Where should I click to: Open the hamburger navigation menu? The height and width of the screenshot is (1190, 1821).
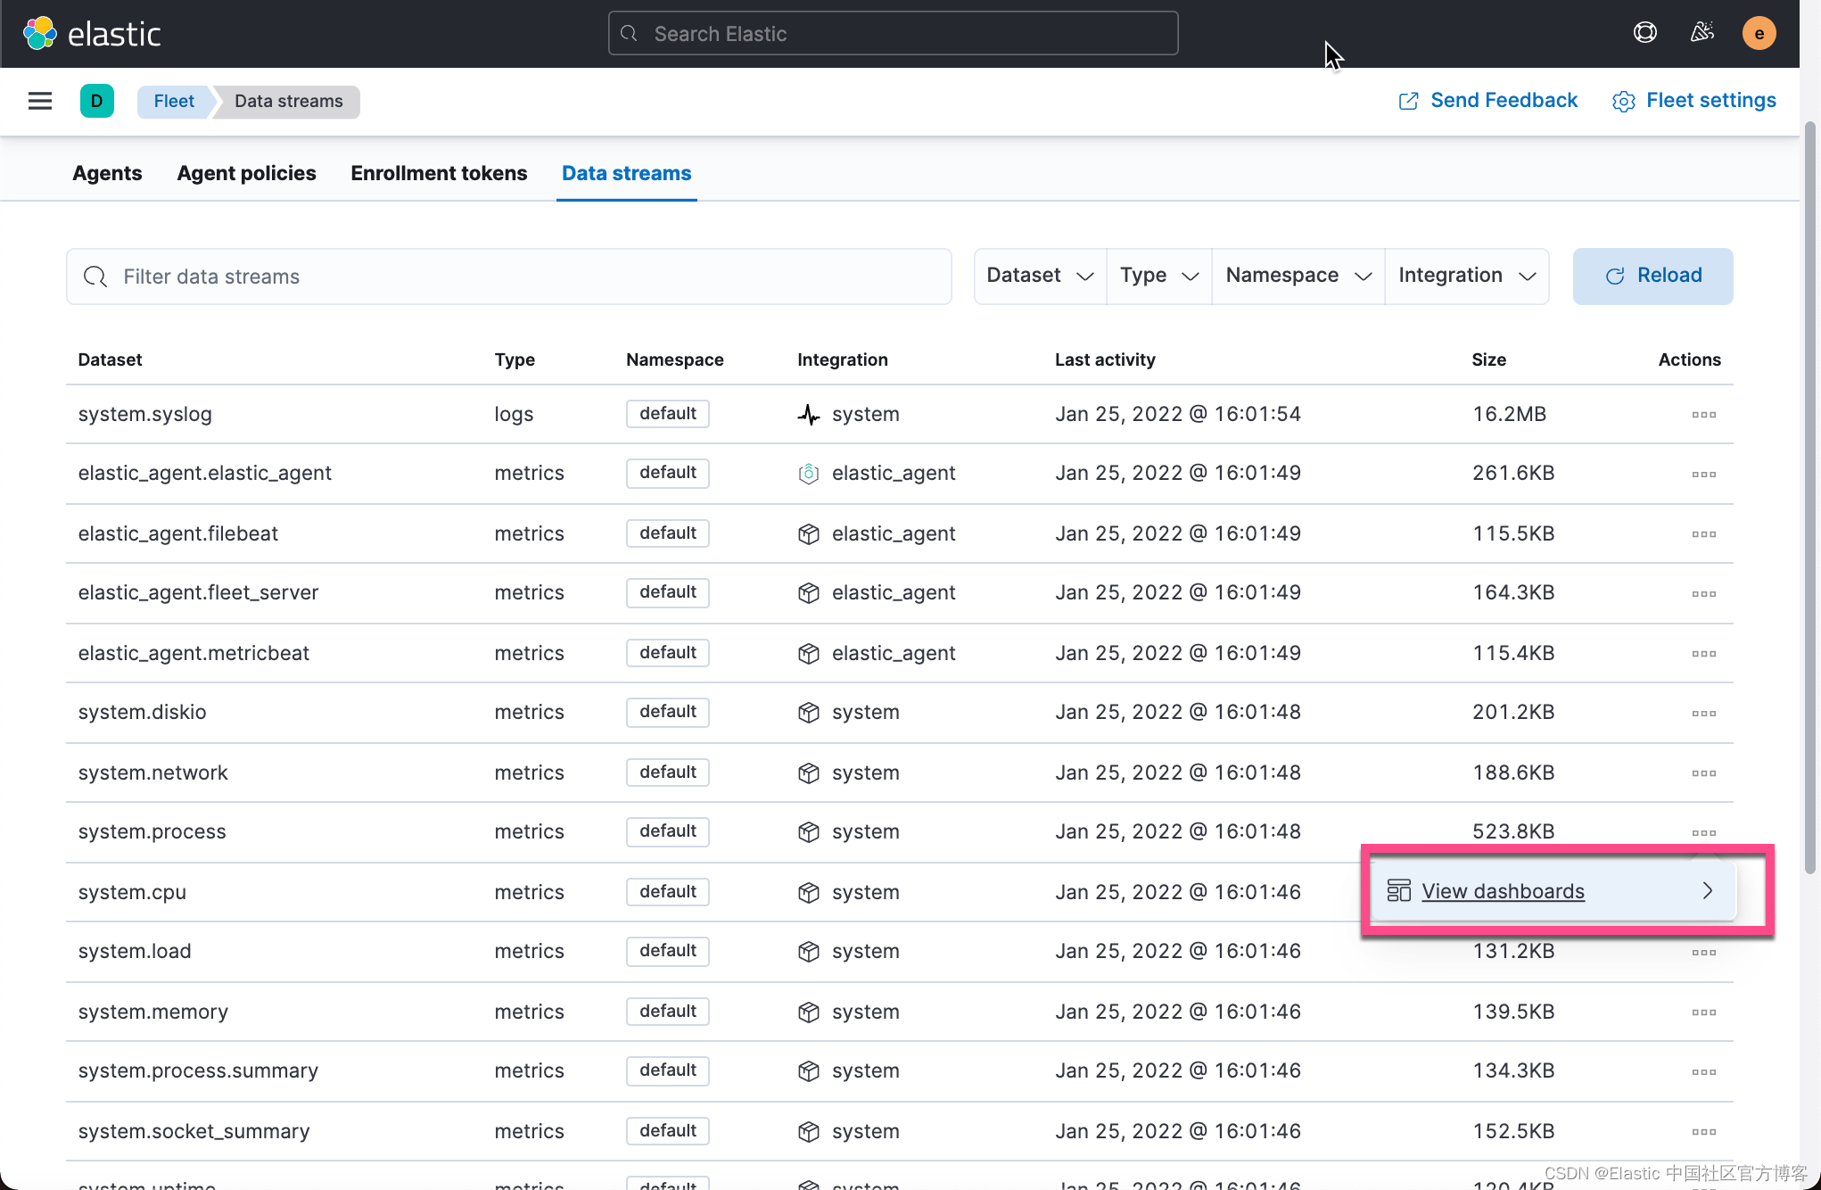pos(40,101)
